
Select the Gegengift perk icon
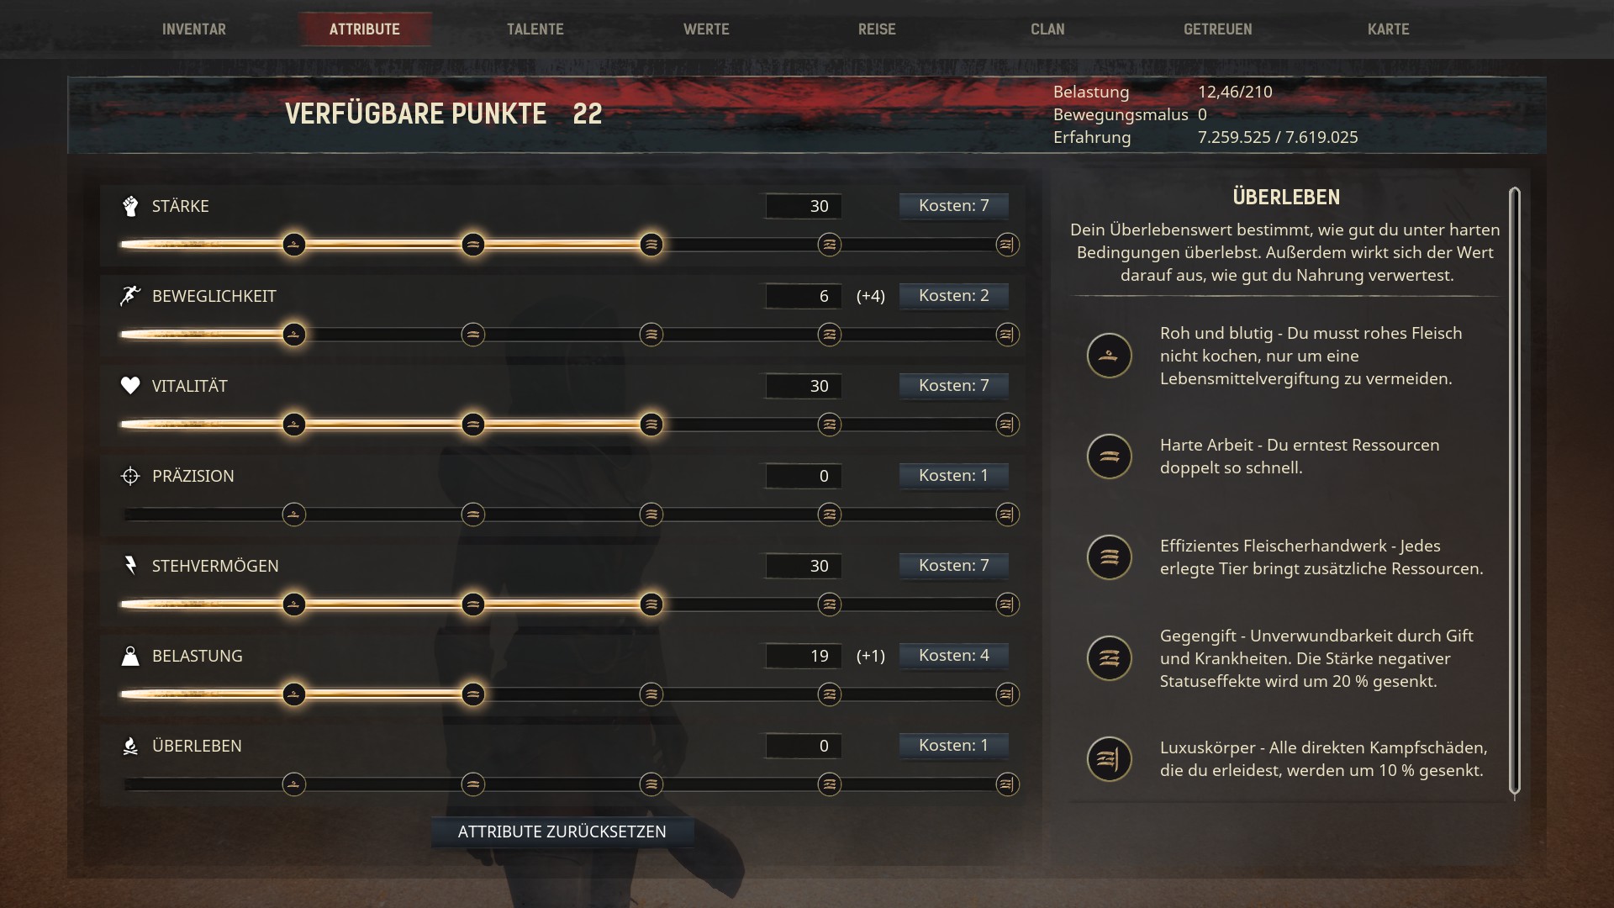point(1109,658)
